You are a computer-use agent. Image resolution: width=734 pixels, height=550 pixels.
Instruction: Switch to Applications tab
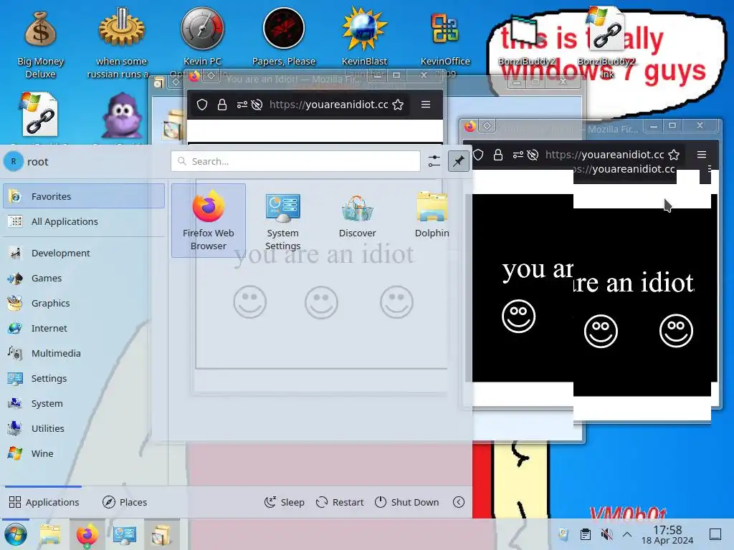(x=44, y=502)
